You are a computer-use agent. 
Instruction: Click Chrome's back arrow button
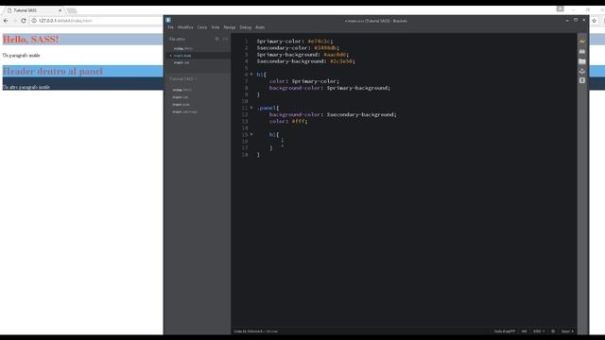[6, 21]
